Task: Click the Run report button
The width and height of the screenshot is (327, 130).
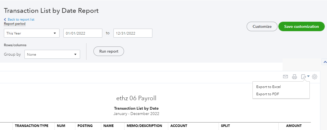Action: pyautogui.click(x=109, y=51)
